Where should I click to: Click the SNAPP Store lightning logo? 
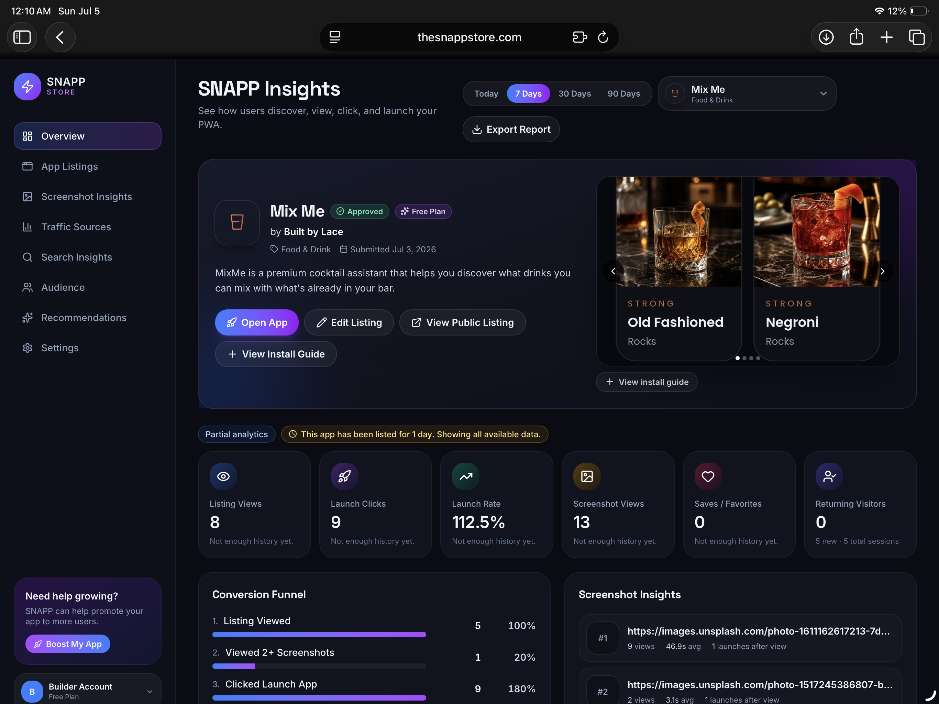(27, 87)
